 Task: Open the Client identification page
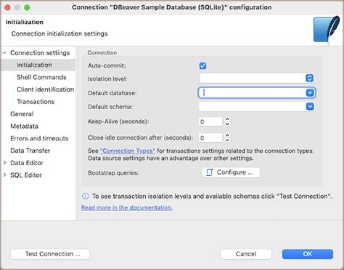point(45,90)
